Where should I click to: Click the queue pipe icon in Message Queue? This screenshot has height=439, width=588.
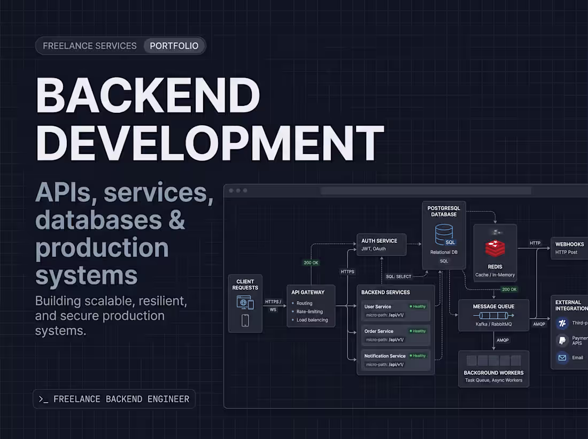pos(493,315)
